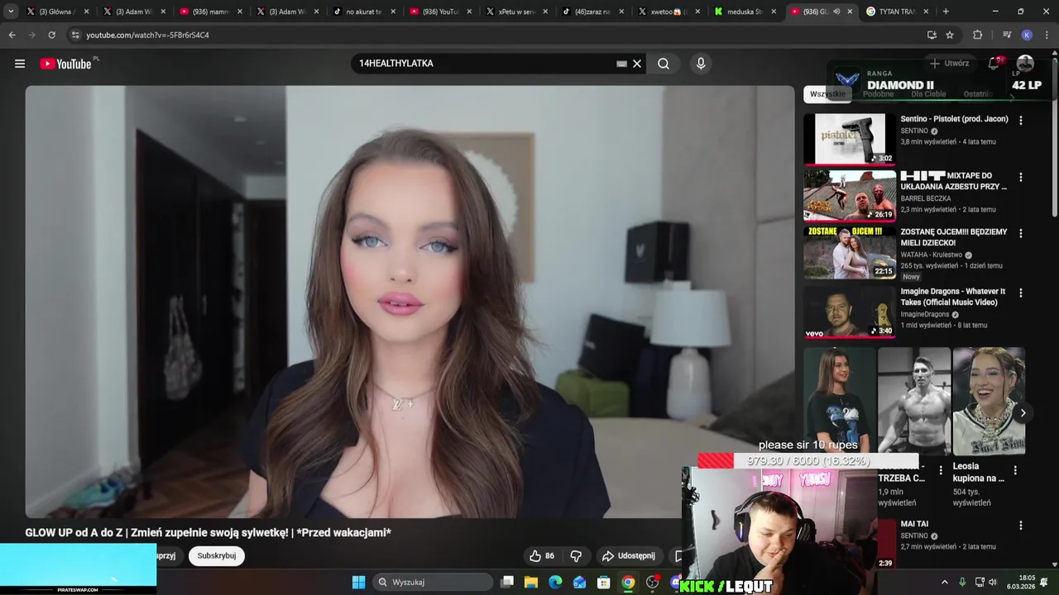The height and width of the screenshot is (595, 1059).
Task: Open the YouTube hamburger guide menu
Action: pos(20,64)
